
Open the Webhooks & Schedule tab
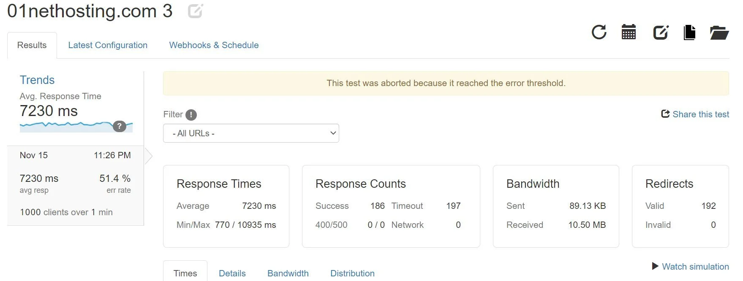(x=213, y=45)
